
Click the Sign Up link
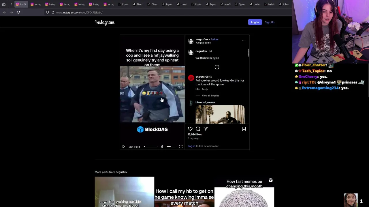pos(270,22)
